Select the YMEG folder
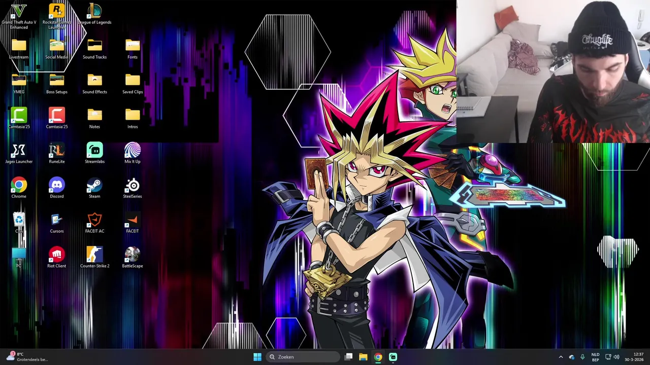The image size is (650, 365). (x=19, y=84)
